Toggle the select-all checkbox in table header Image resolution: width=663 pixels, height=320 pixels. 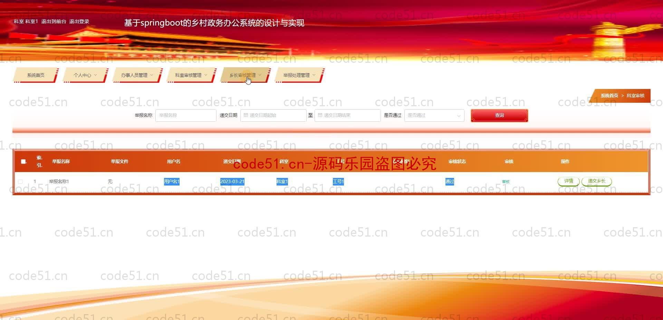23,161
